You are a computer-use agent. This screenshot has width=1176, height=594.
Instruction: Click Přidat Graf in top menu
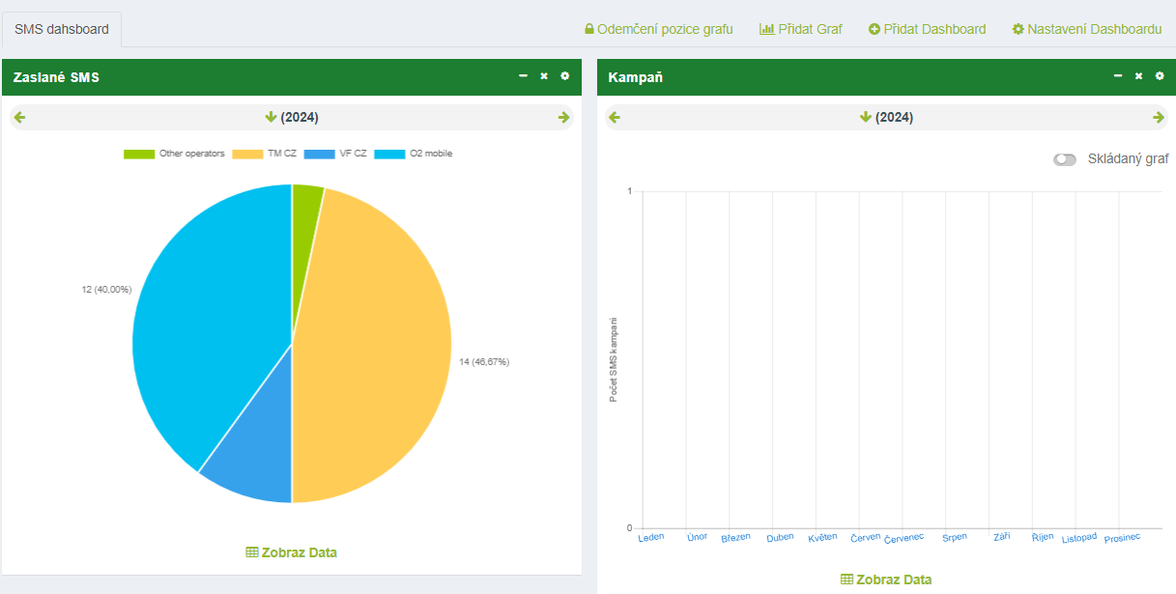800,29
